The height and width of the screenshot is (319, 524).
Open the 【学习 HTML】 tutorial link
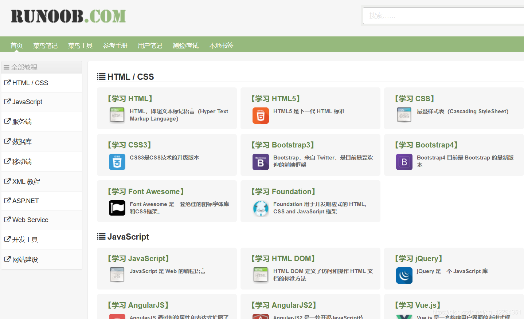130,99
